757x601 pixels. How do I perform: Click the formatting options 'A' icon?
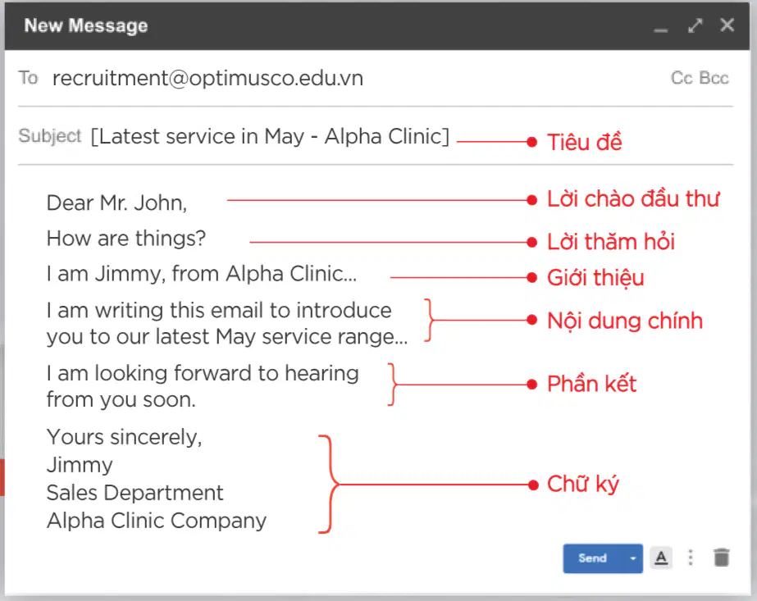(x=661, y=558)
